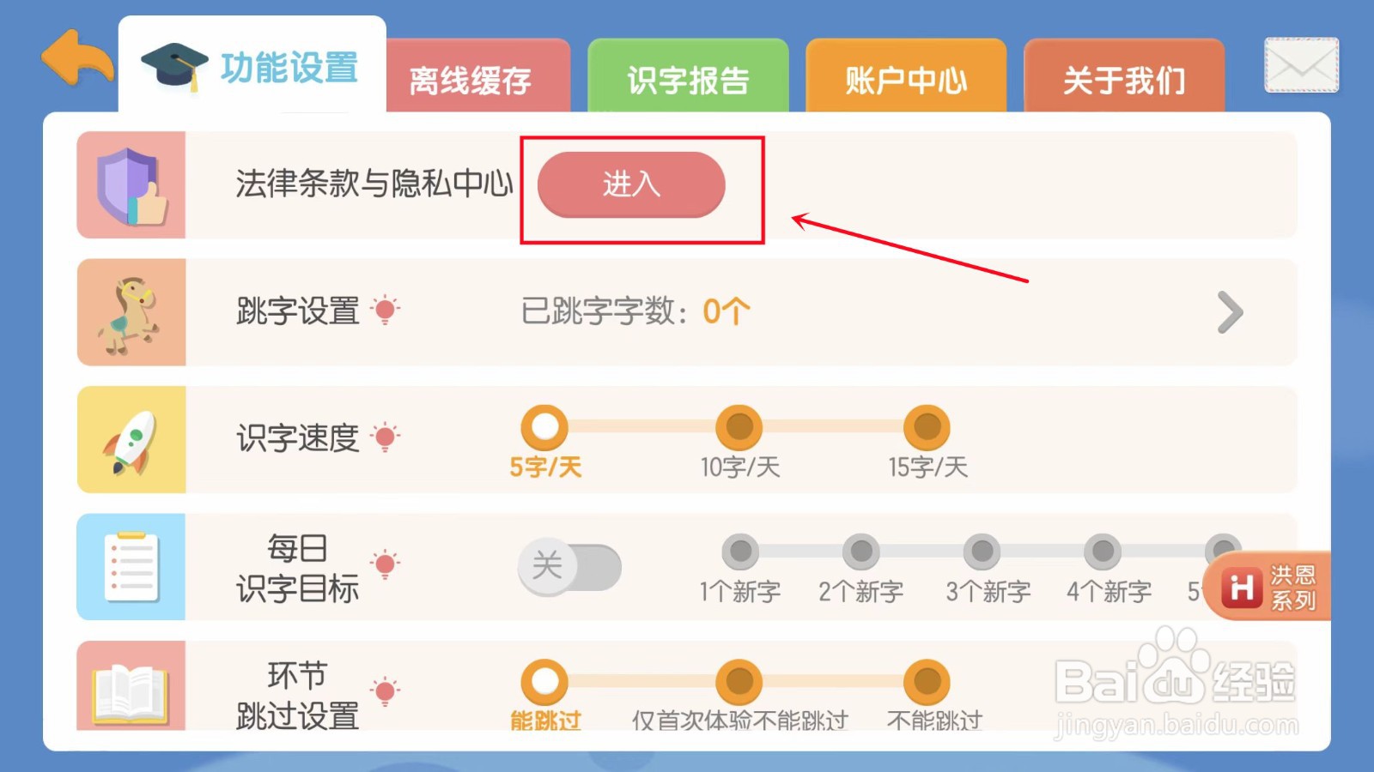Choose 不能跳过 skip setting
Screen dimensions: 1374x772
[x=927, y=683]
